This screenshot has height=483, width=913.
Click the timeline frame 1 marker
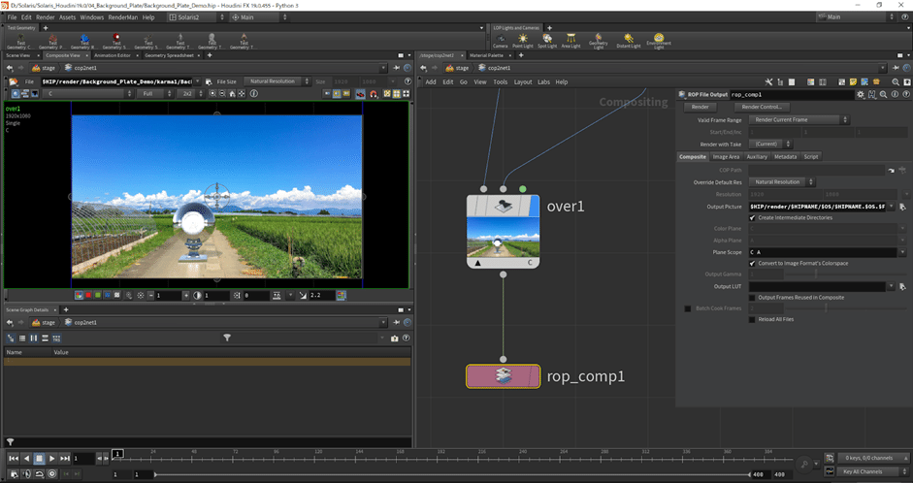click(x=117, y=453)
